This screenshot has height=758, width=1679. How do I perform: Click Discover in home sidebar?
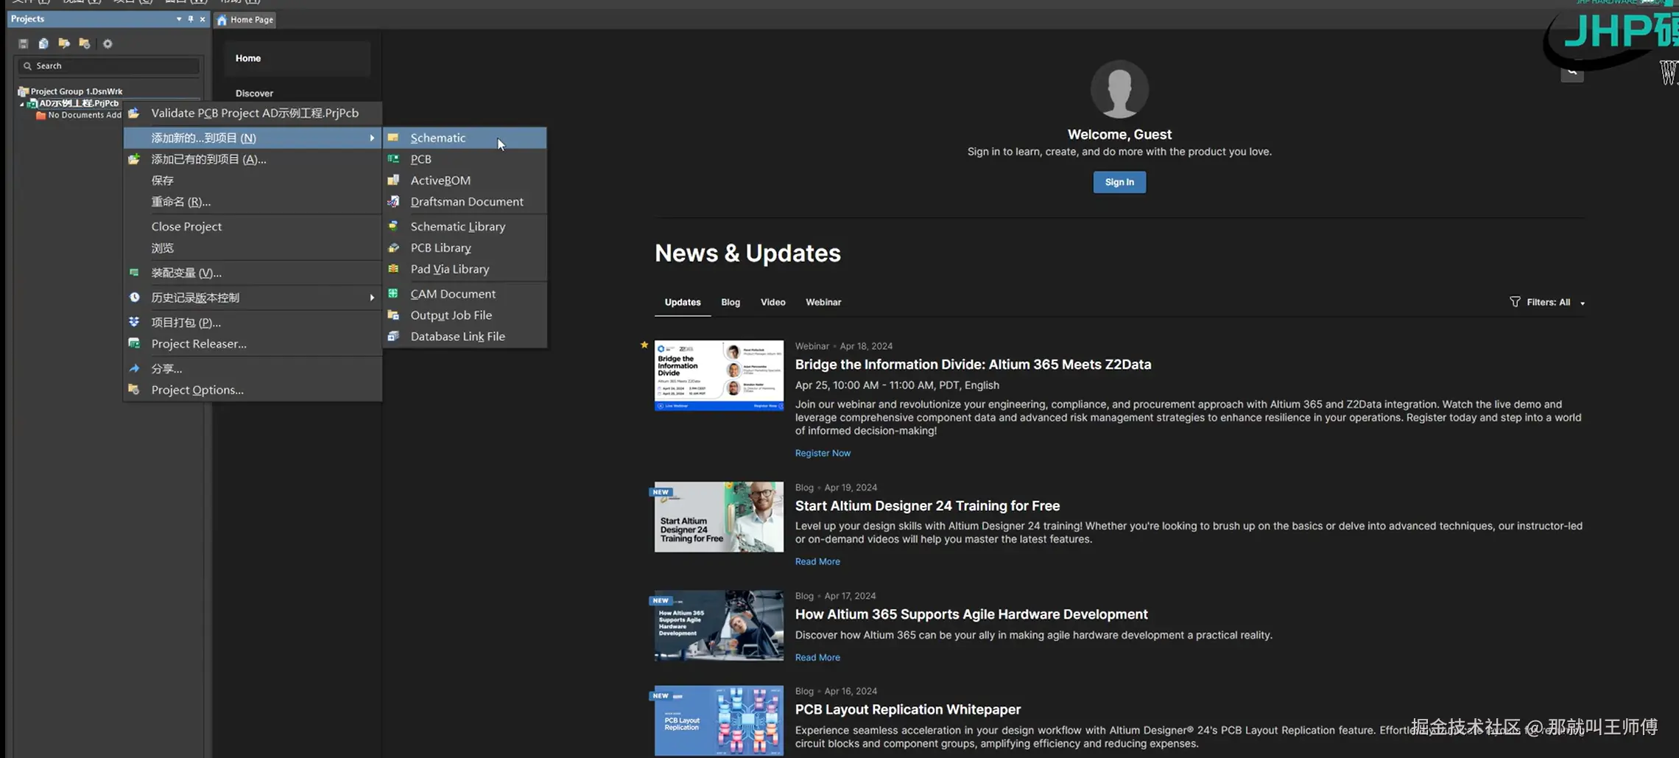(254, 94)
